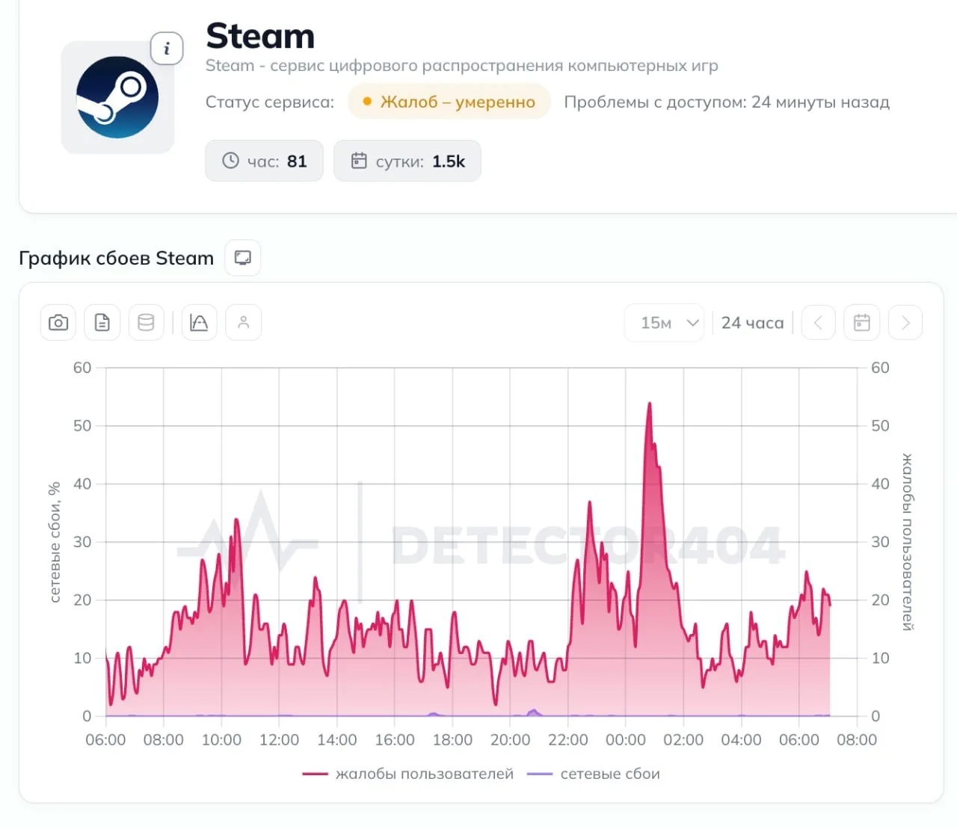
Task: Open the calendar date picker icon
Action: [862, 323]
